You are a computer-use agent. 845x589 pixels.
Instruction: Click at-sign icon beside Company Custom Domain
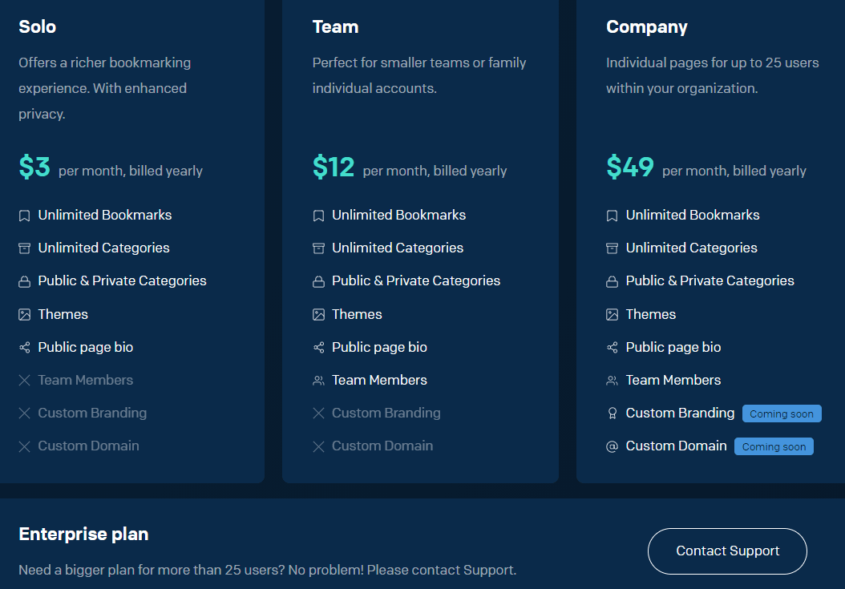coord(613,446)
